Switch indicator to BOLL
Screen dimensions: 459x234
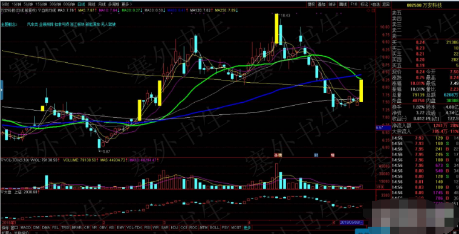tap(215, 227)
